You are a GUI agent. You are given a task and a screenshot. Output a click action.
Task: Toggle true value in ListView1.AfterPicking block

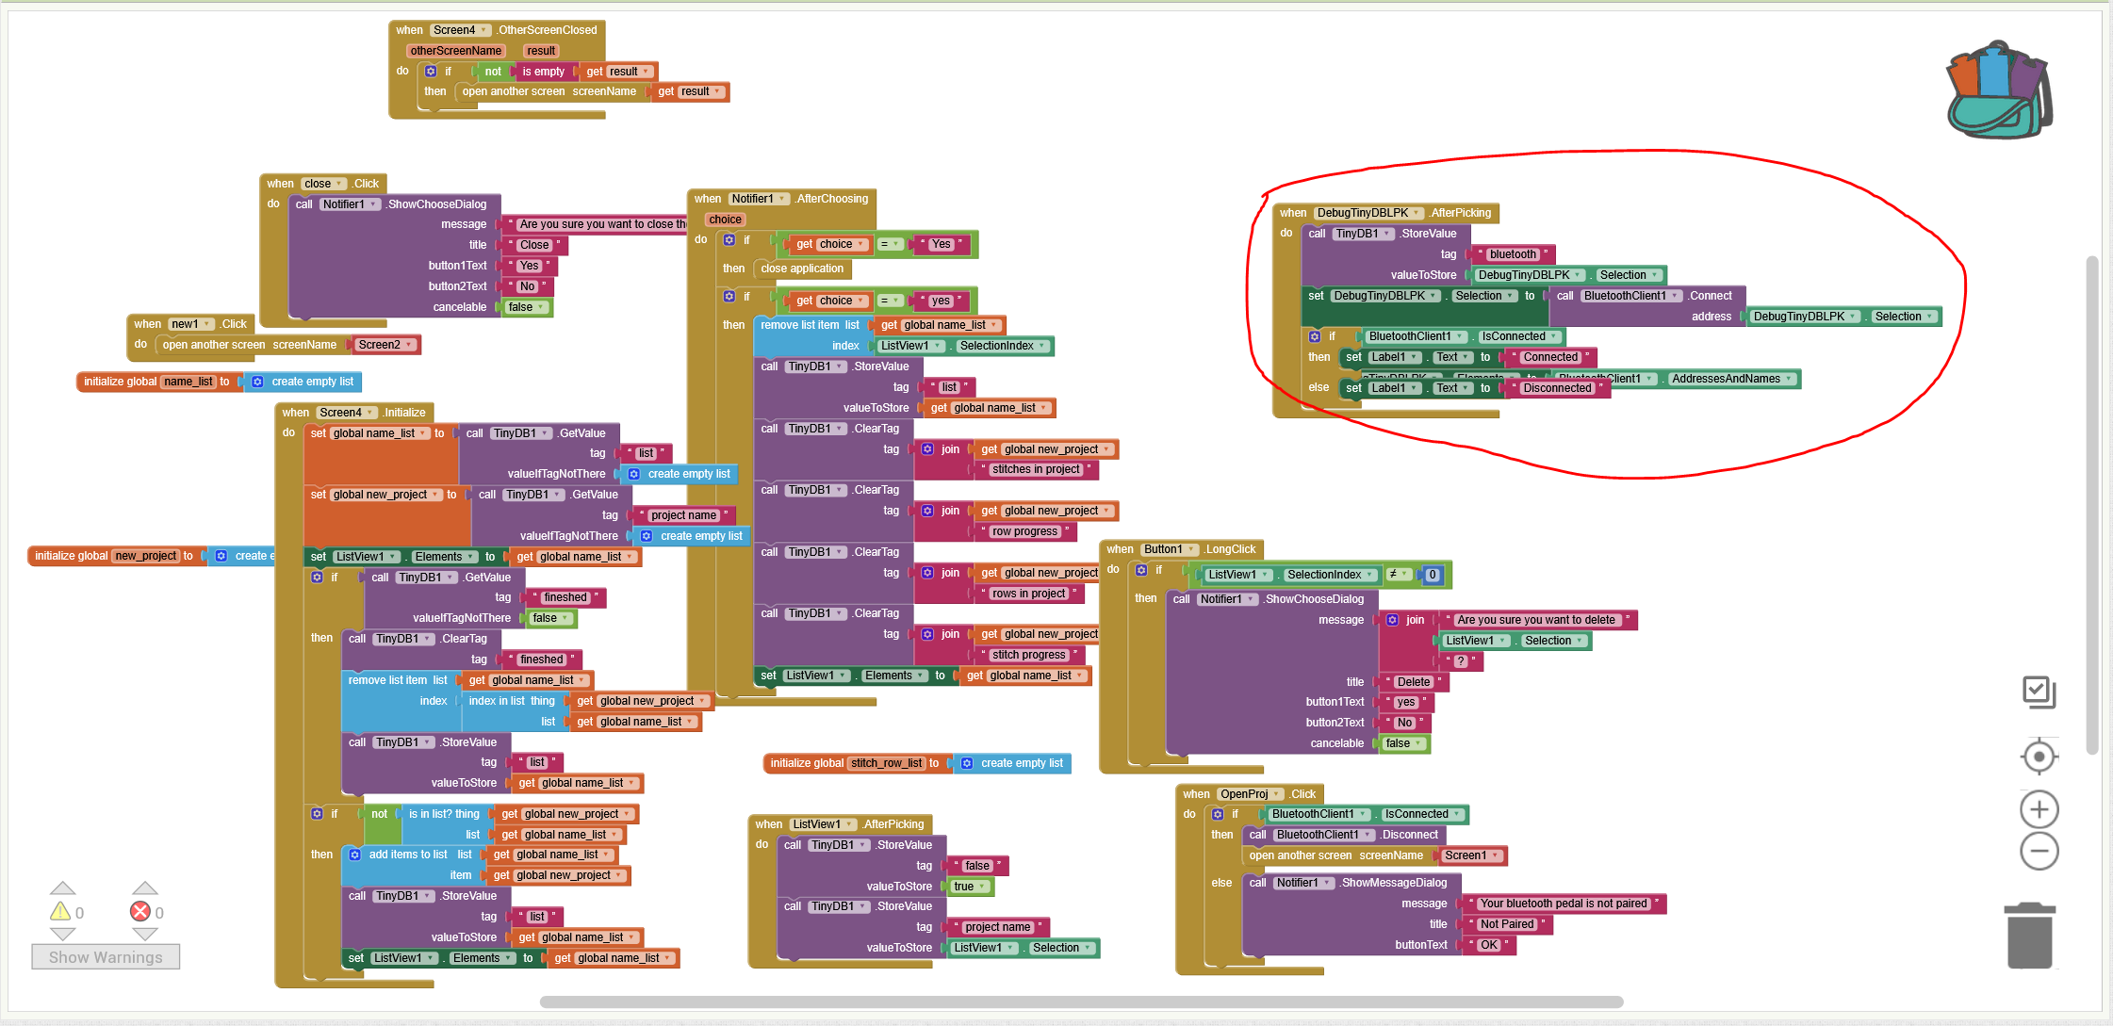pos(969,887)
